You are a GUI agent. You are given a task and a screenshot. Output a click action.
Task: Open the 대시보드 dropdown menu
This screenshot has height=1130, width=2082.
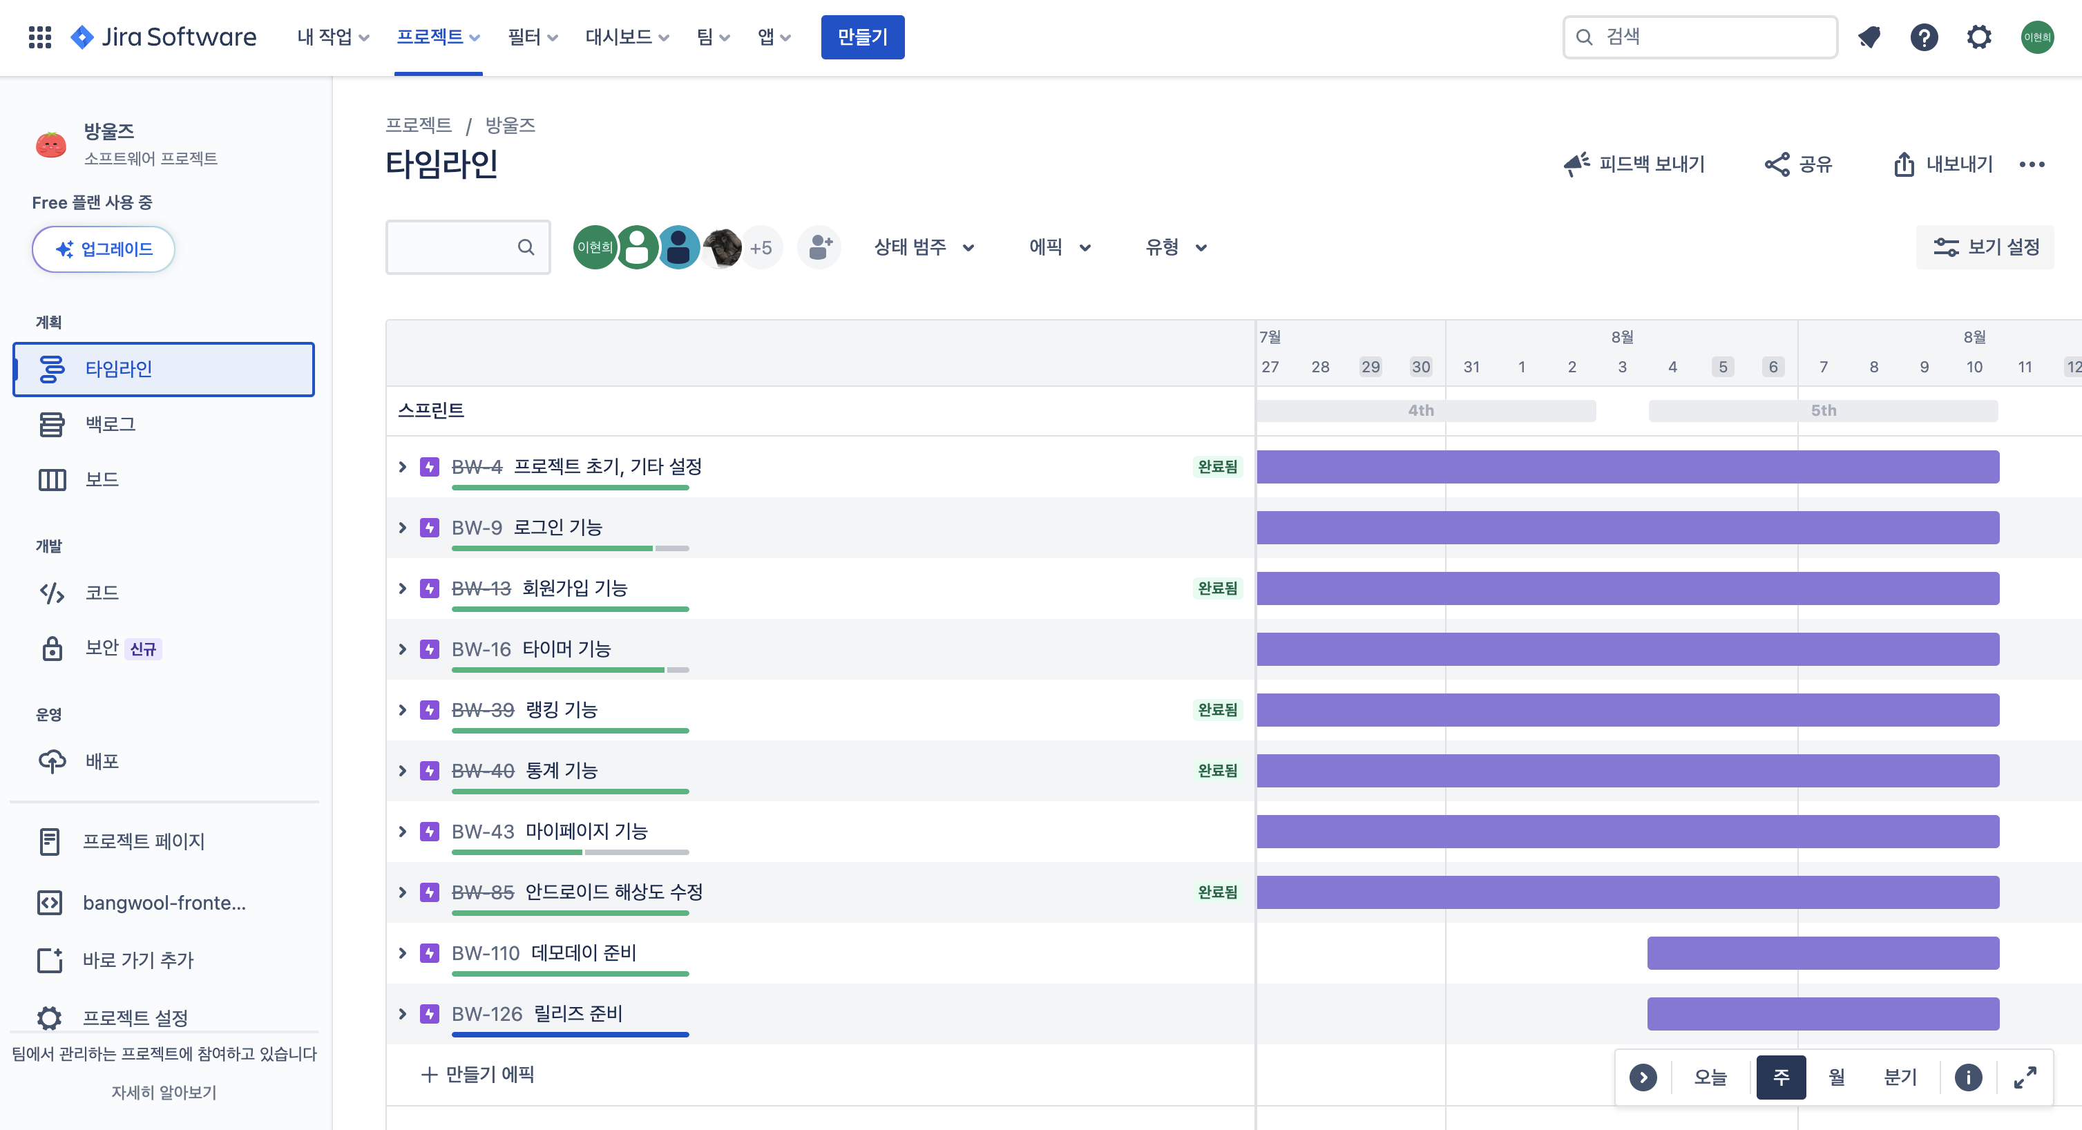pos(627,37)
